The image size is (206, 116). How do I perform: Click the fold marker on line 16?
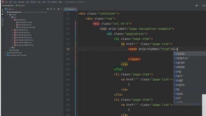click(77, 39)
